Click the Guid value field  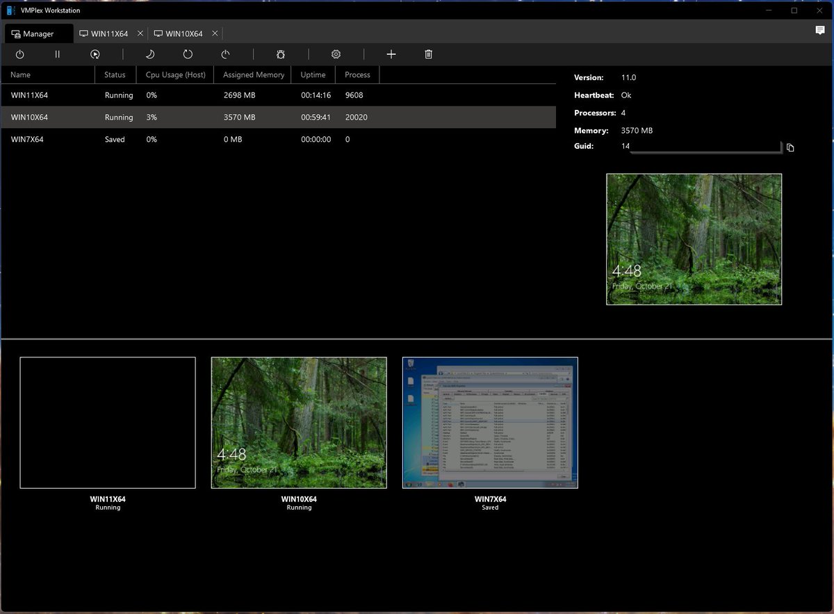pos(701,147)
